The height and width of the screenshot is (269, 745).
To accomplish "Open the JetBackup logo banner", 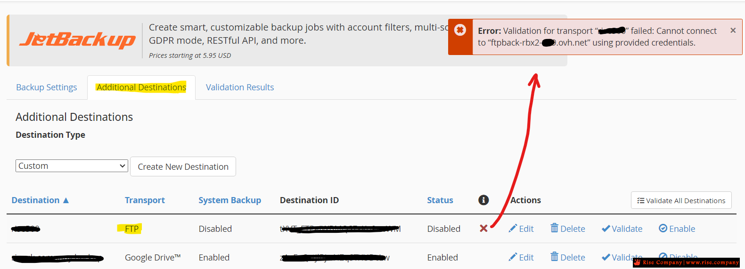I will [78, 40].
